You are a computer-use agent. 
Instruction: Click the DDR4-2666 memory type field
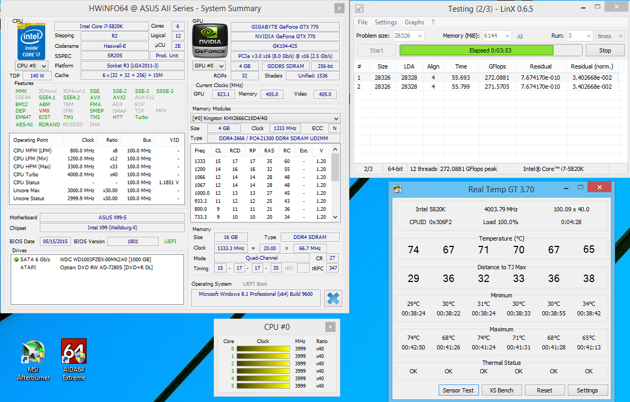(x=273, y=139)
